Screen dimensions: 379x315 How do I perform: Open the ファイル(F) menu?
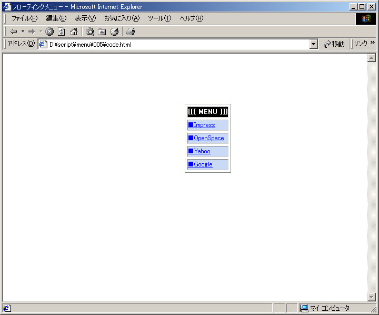point(24,18)
